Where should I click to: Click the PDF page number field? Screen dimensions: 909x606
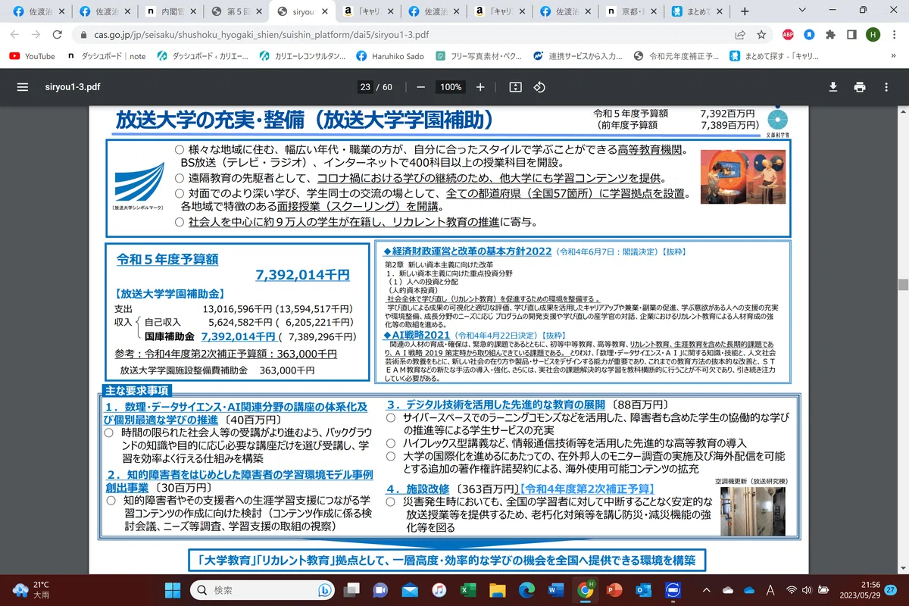(x=366, y=87)
